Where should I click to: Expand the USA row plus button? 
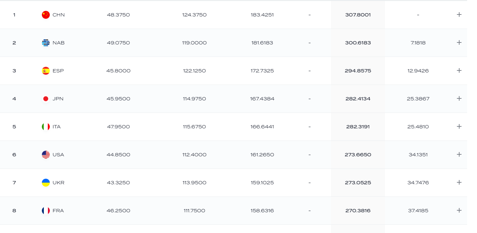point(459,154)
